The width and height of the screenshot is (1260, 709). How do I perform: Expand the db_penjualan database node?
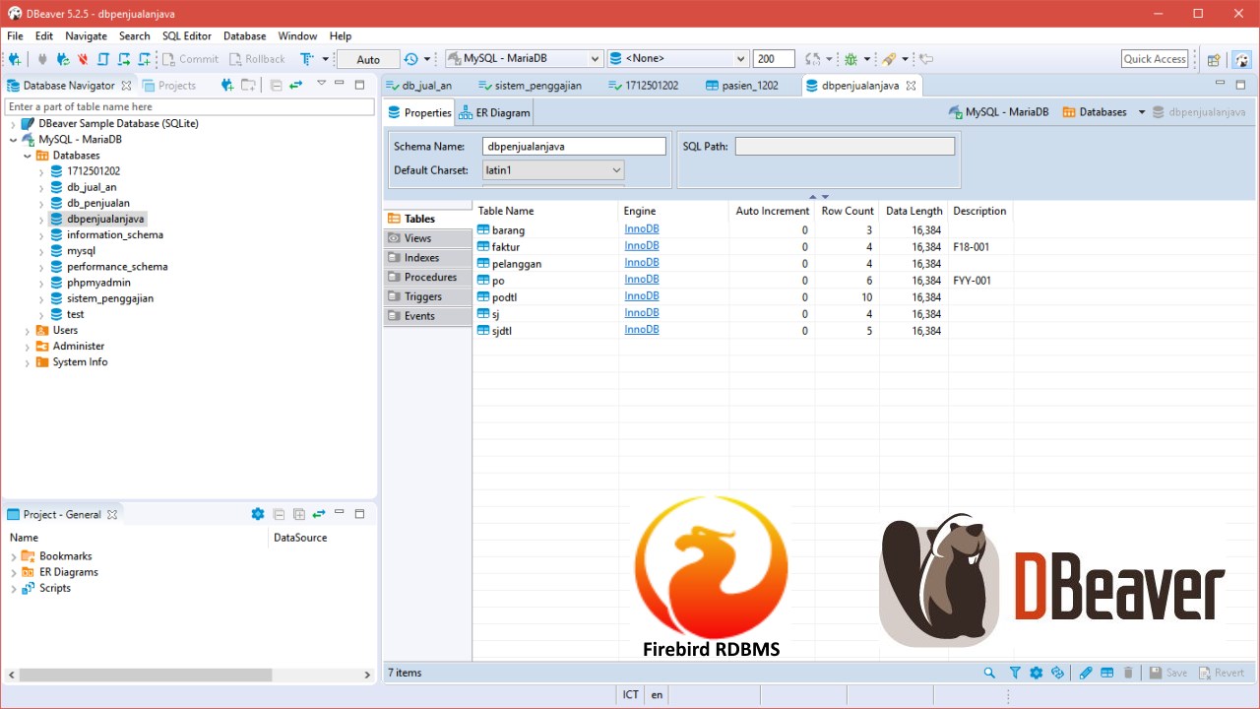[41, 203]
